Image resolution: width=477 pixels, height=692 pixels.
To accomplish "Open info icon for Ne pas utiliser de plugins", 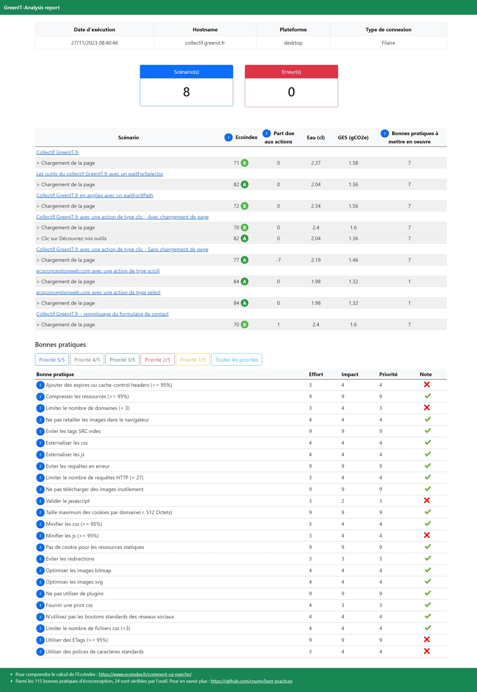I will coord(40,594).
